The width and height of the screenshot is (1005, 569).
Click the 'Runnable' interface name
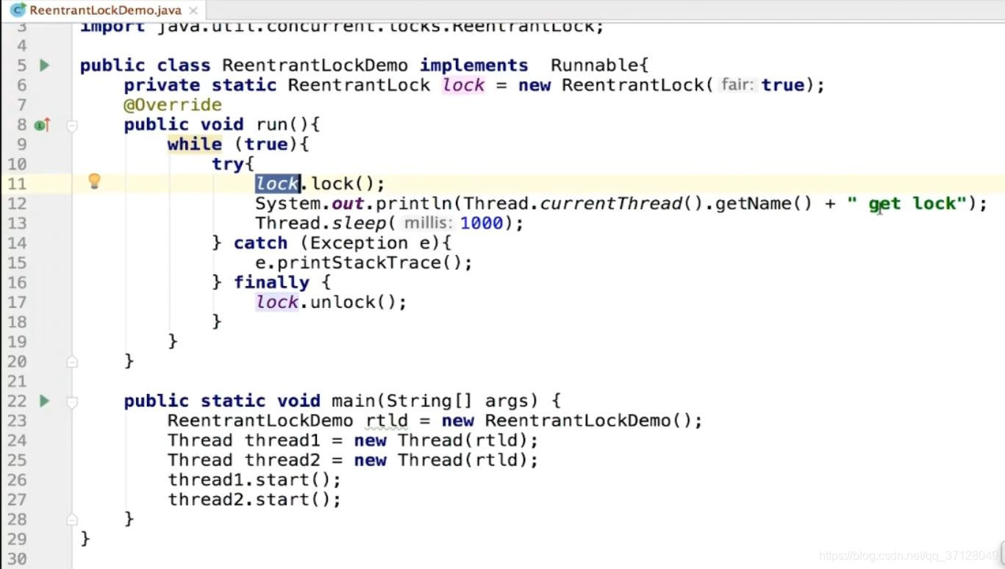tap(594, 65)
